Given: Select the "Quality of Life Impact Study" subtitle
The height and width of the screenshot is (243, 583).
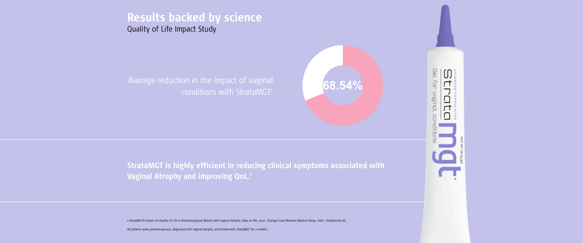Looking at the screenshot, I should pyautogui.click(x=171, y=29).
